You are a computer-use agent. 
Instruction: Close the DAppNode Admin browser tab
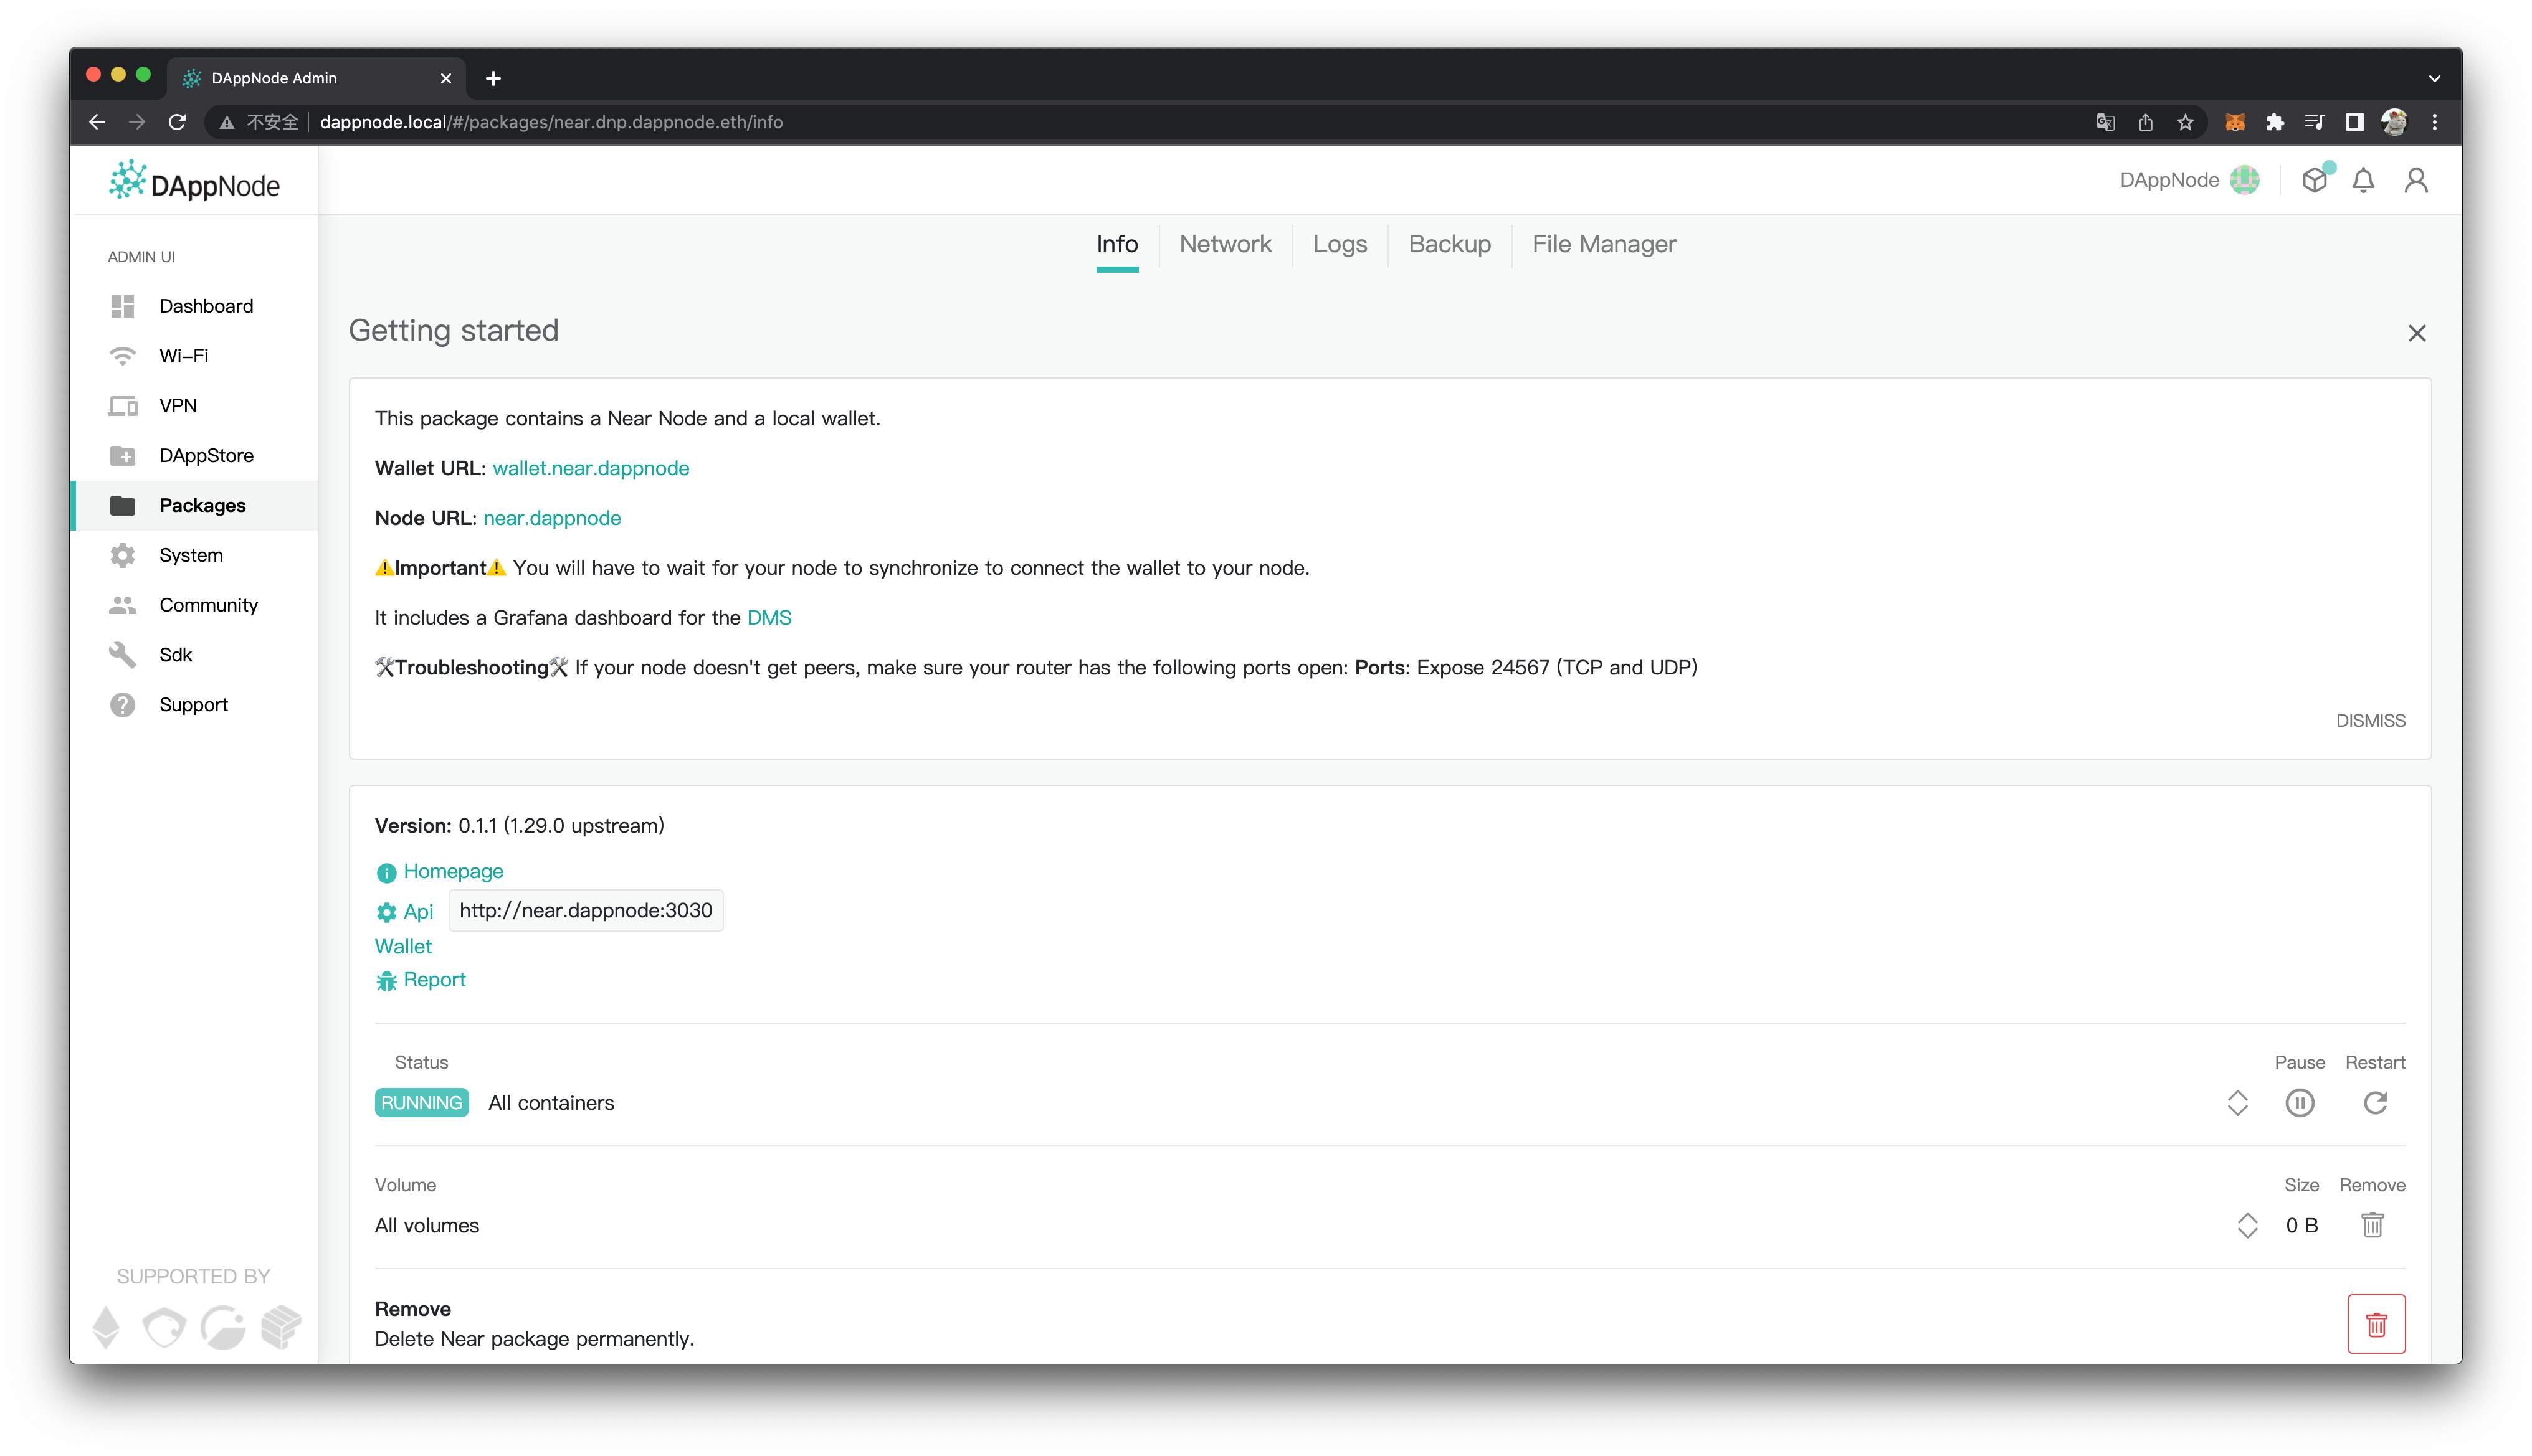pos(446,78)
